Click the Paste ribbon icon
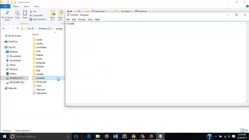 (x=25, y=15)
